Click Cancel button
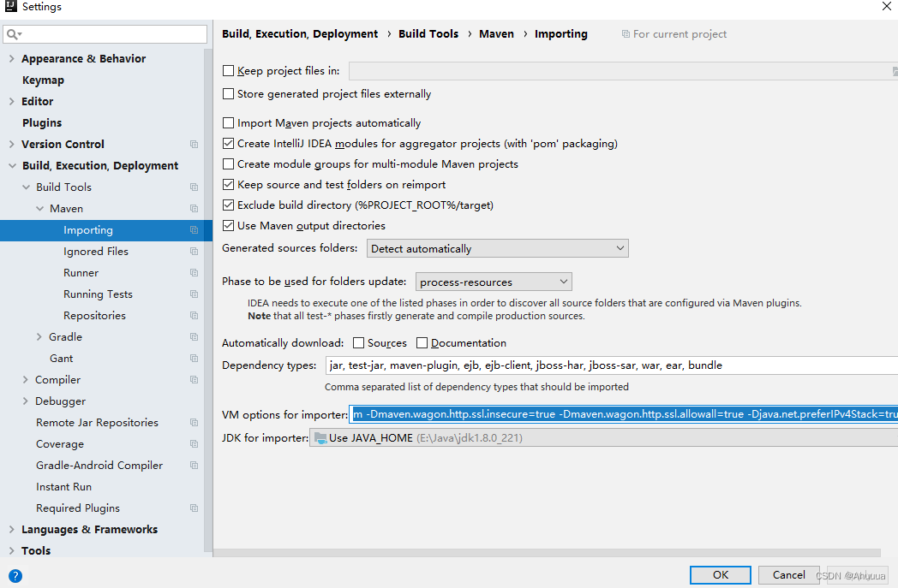898x588 pixels. [x=788, y=575]
